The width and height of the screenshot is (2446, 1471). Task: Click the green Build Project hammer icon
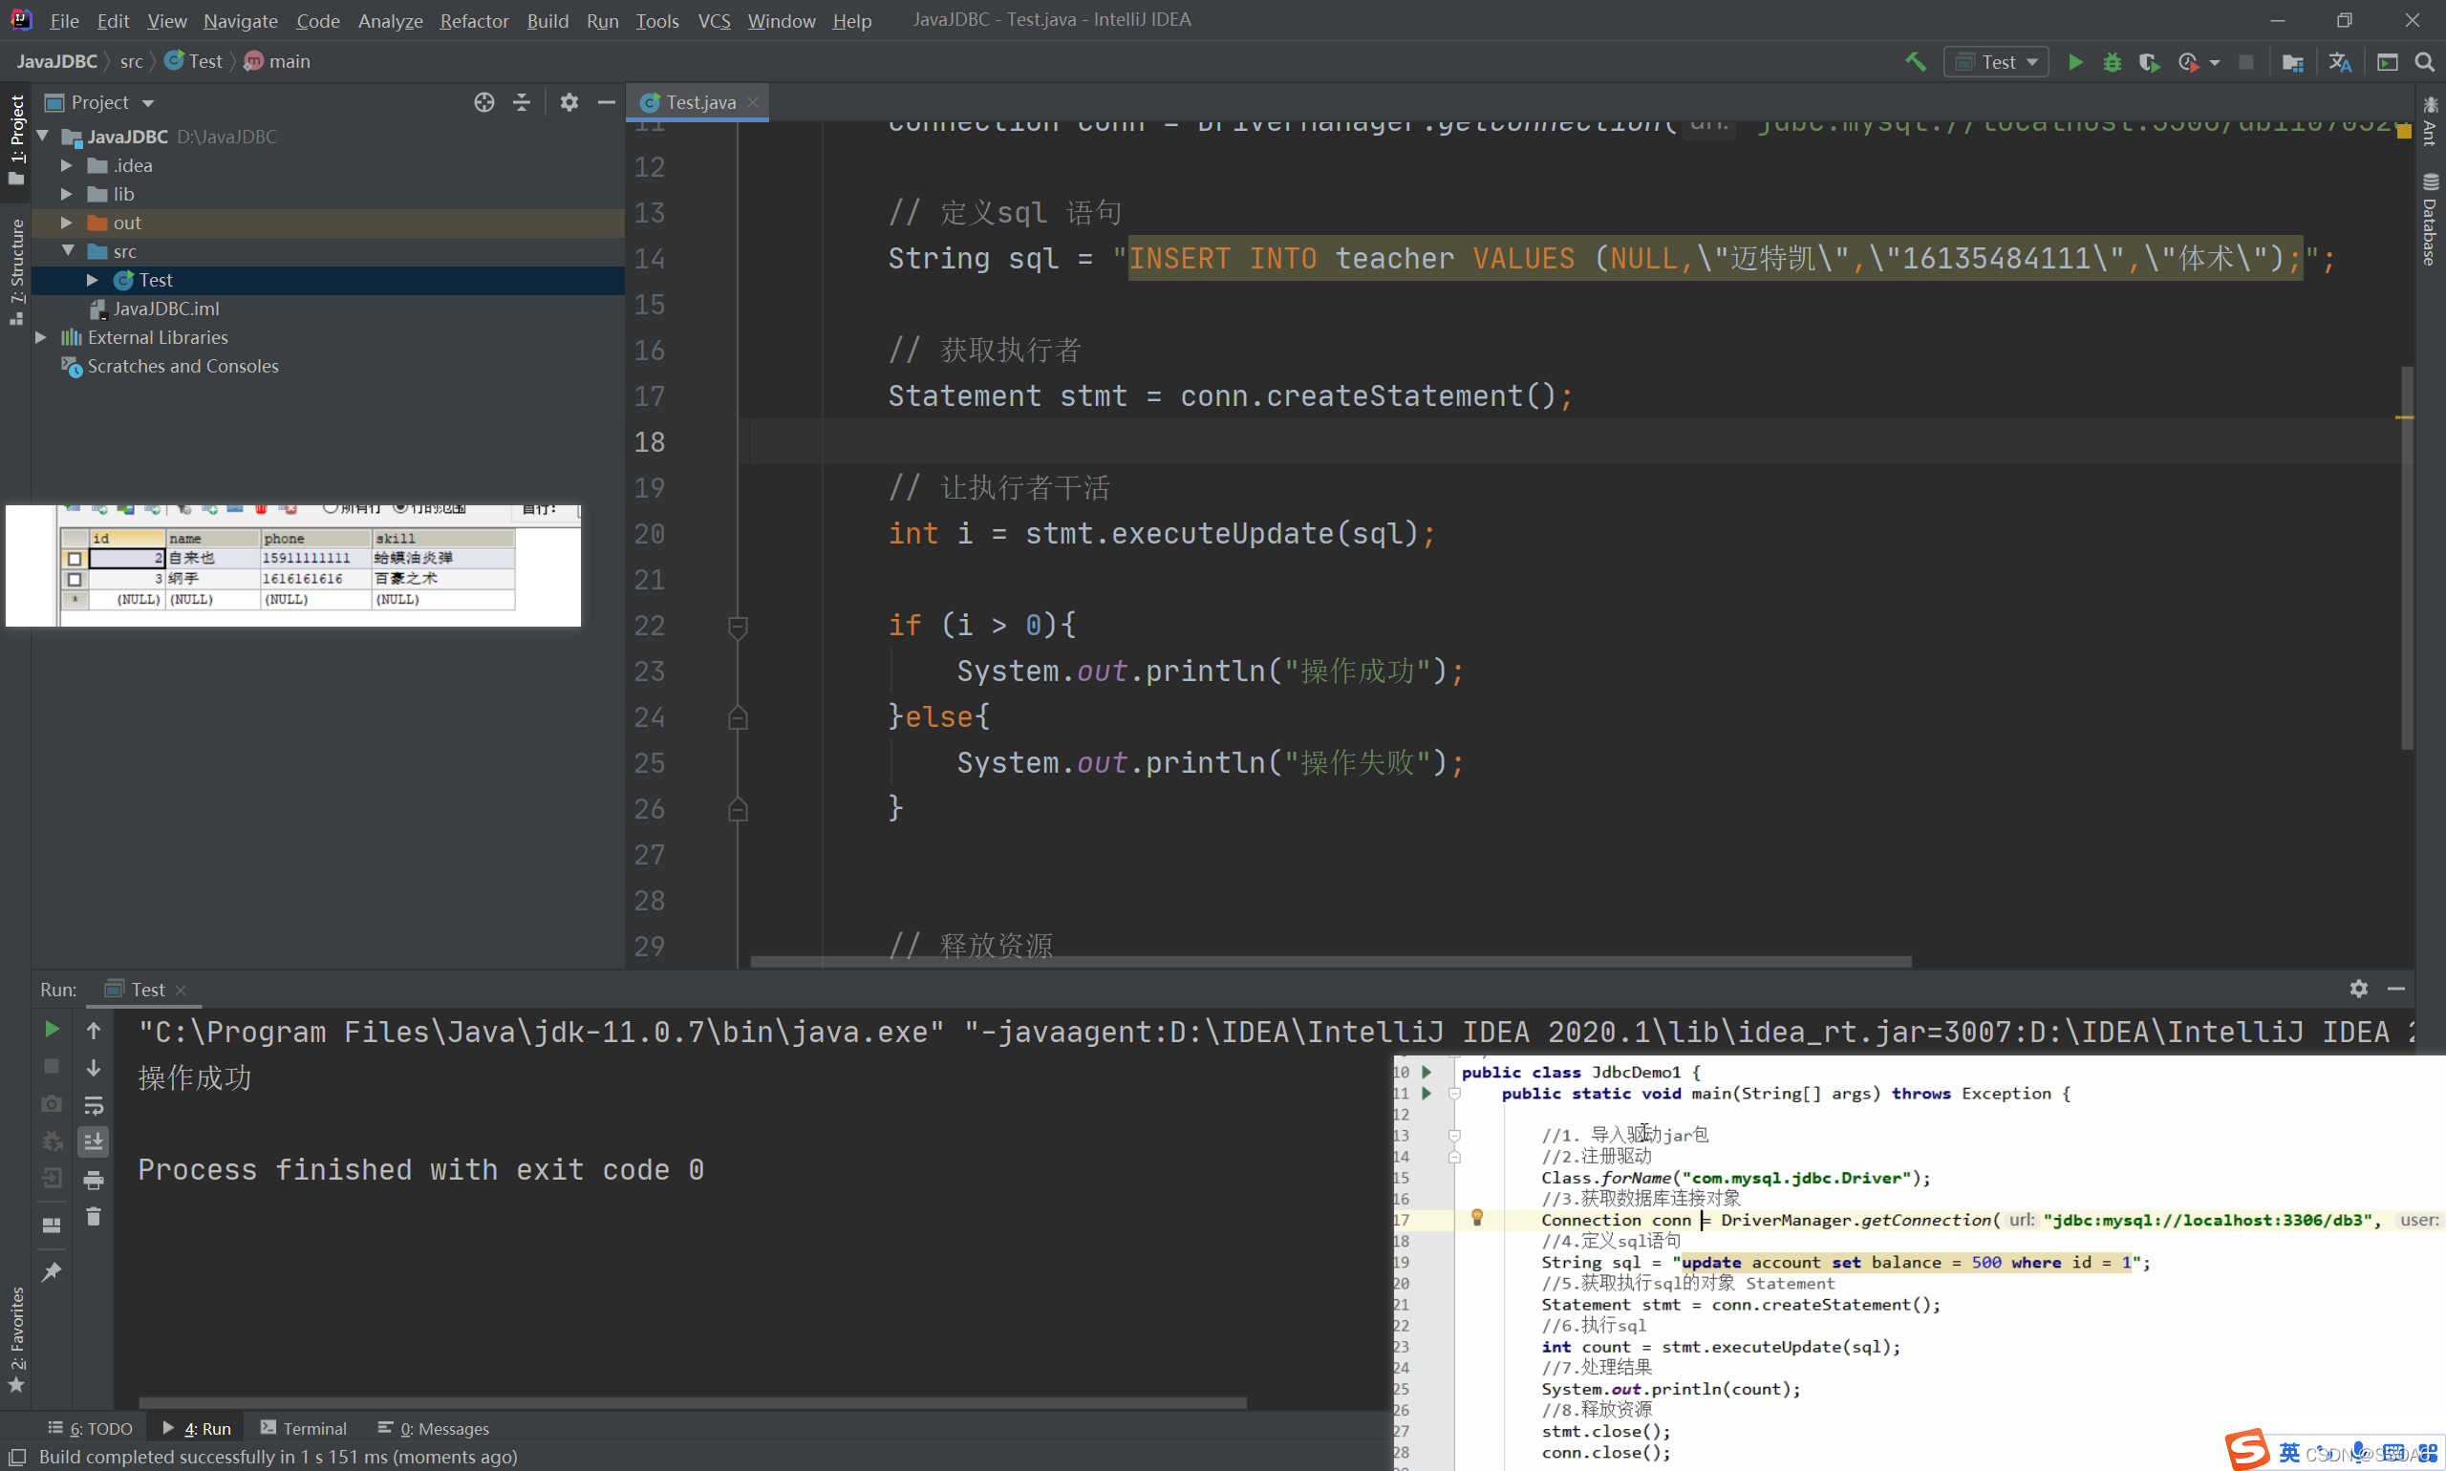tap(1916, 61)
